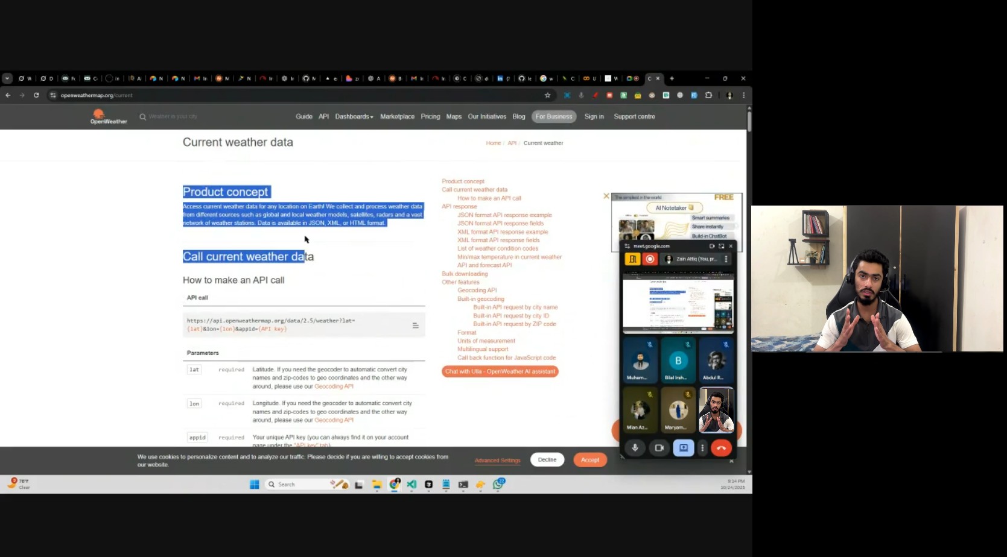Open a new browser tab
Image resolution: width=1007 pixels, height=557 pixels.
coord(672,78)
